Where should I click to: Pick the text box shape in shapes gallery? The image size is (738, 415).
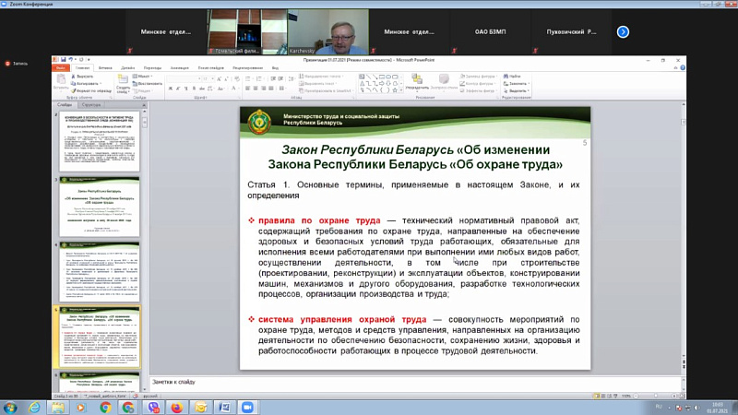pyautogui.click(x=362, y=77)
